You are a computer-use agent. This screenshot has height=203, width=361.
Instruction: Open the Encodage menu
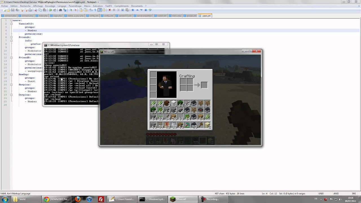click(x=50, y=6)
